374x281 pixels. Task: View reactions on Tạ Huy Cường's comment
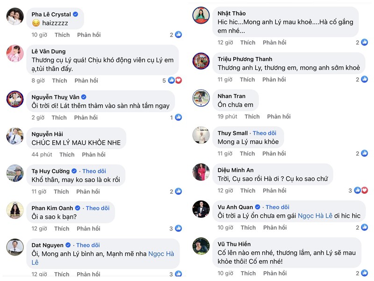(178, 192)
